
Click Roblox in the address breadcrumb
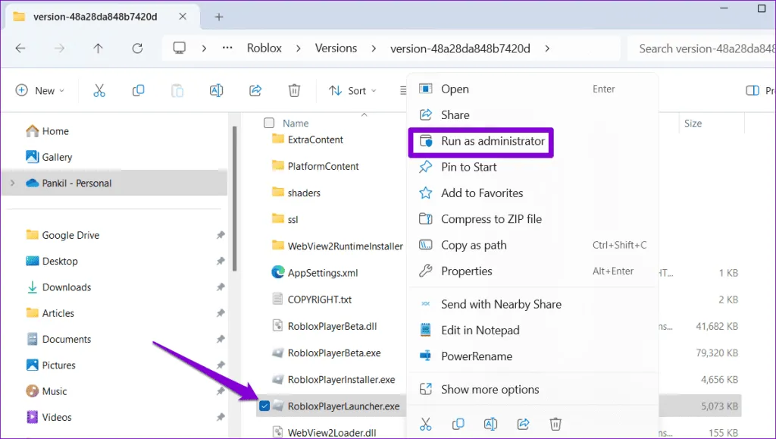coord(264,49)
